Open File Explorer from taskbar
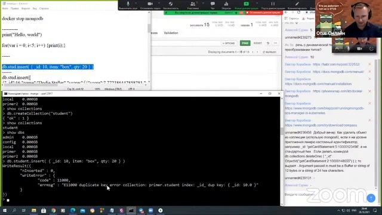 point(33,210)
